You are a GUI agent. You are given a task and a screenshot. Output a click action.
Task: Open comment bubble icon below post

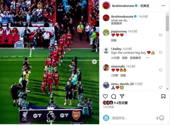pyautogui.click(x=114, y=96)
